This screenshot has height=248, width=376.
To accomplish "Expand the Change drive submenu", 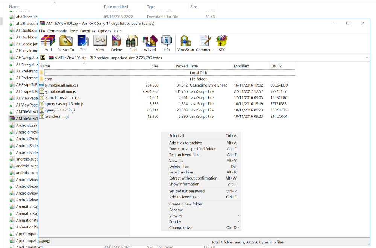I will [x=238, y=227].
